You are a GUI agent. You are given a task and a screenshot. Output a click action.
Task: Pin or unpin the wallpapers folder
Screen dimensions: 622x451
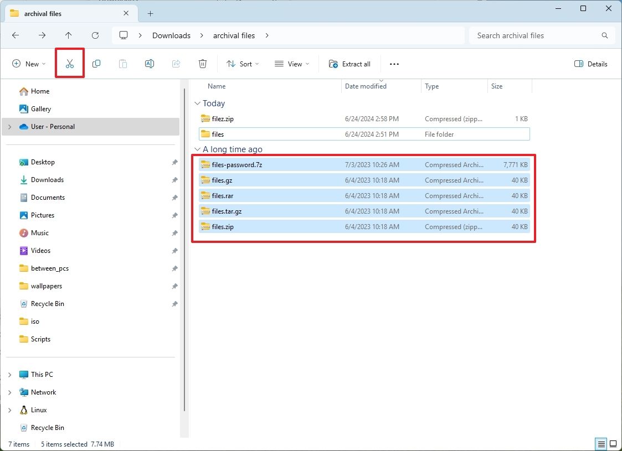click(x=174, y=286)
